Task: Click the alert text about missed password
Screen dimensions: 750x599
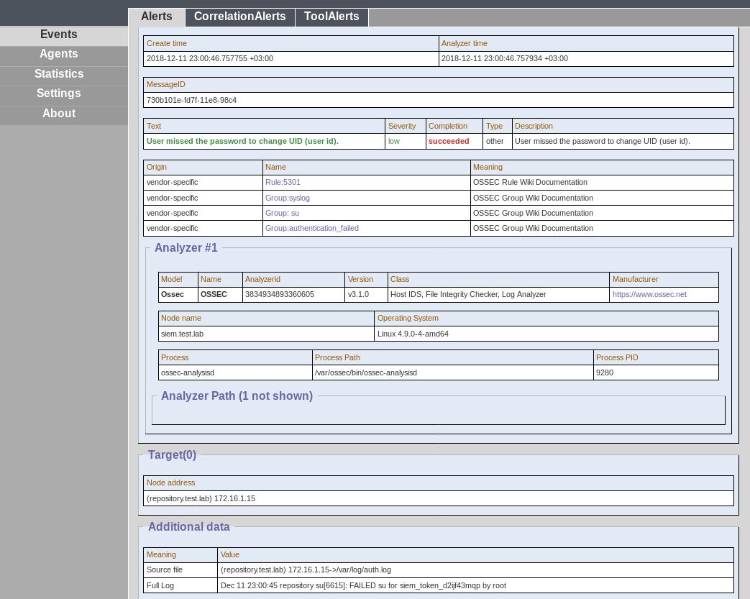Action: click(242, 142)
